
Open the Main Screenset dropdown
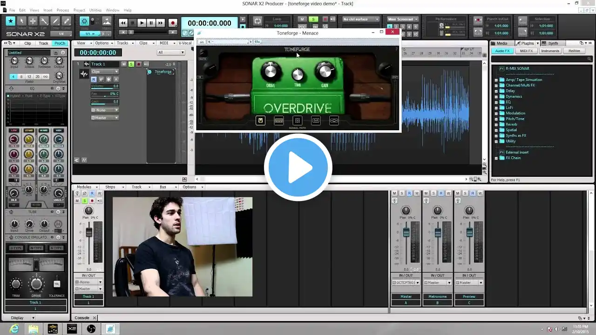[403, 19]
